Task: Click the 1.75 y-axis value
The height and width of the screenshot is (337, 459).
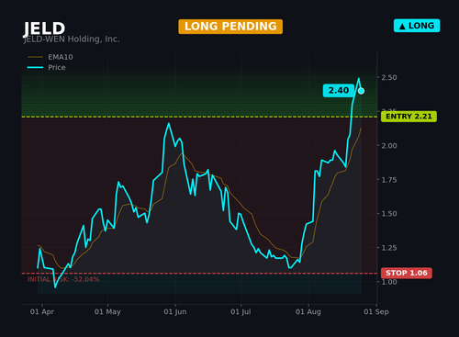Action: tap(389, 180)
